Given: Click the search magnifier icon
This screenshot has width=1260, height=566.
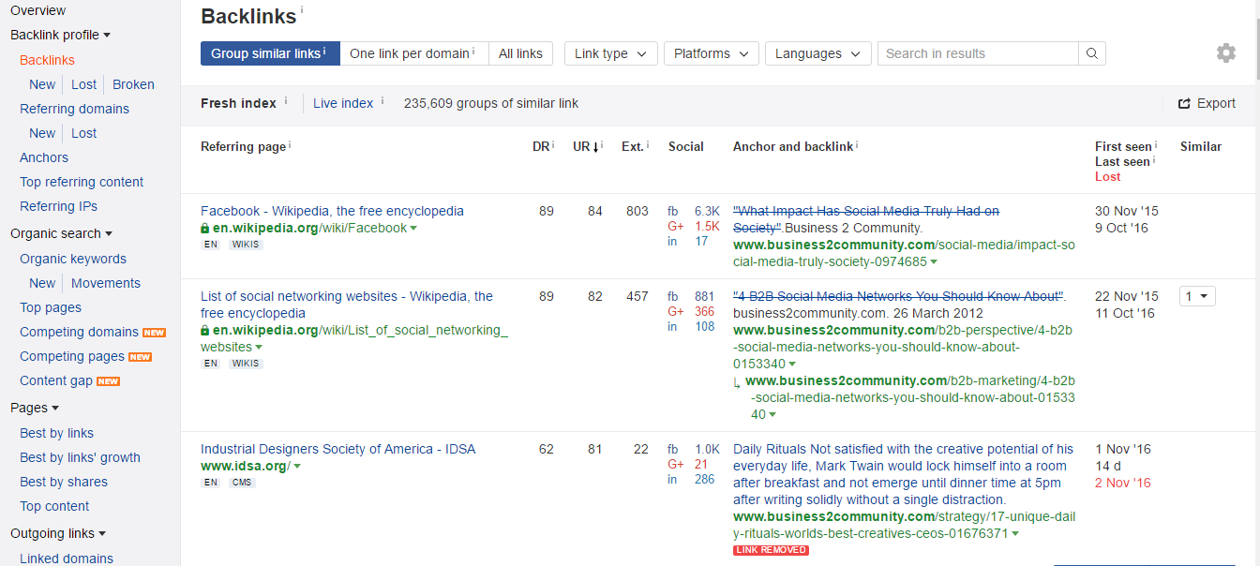Looking at the screenshot, I should pyautogui.click(x=1092, y=53).
